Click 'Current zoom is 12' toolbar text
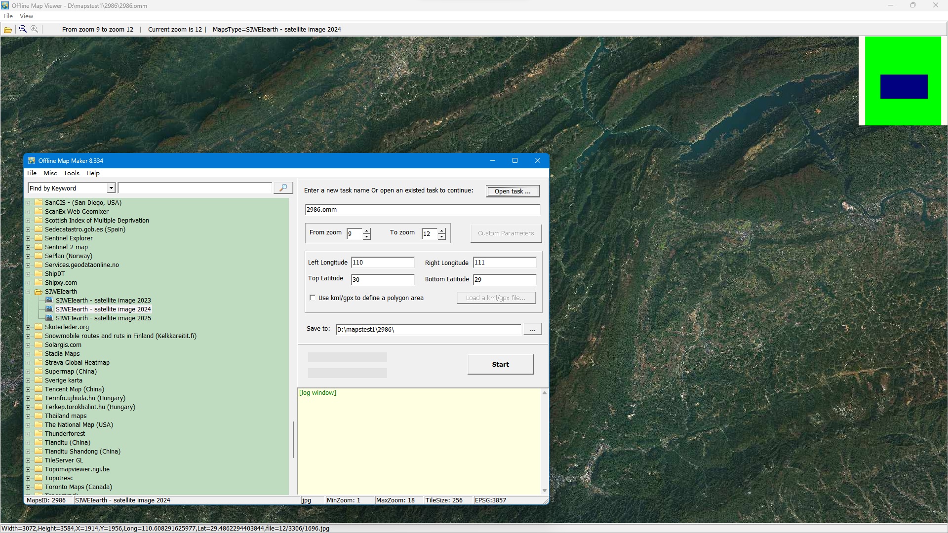948x533 pixels. [175, 30]
